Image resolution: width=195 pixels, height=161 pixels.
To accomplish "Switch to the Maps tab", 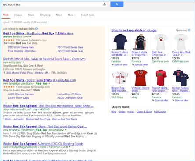I will pos(31,15).
